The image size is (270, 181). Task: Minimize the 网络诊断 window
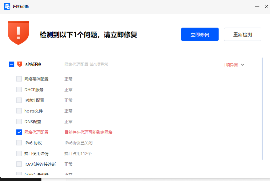257,6
